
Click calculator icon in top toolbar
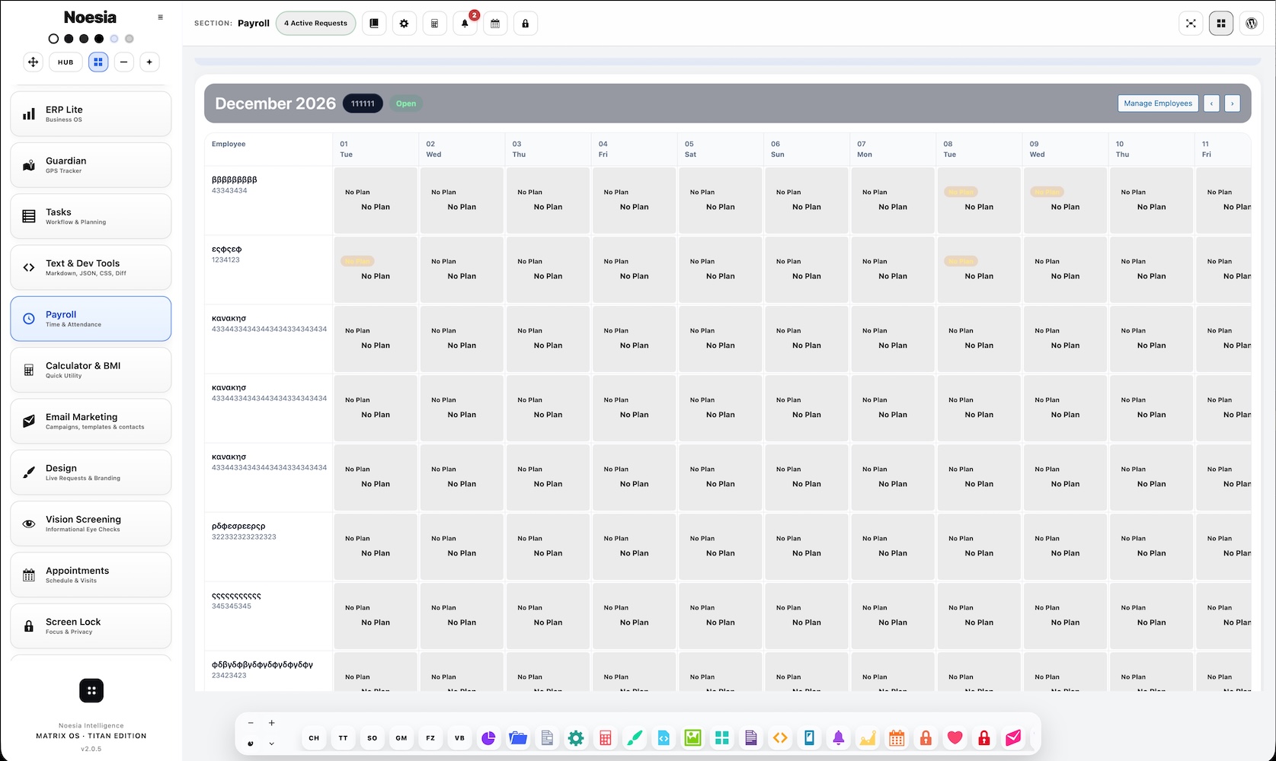pyautogui.click(x=434, y=24)
